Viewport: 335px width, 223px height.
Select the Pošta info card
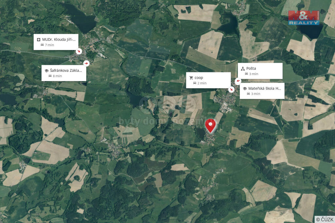pyautogui.click(x=260, y=71)
